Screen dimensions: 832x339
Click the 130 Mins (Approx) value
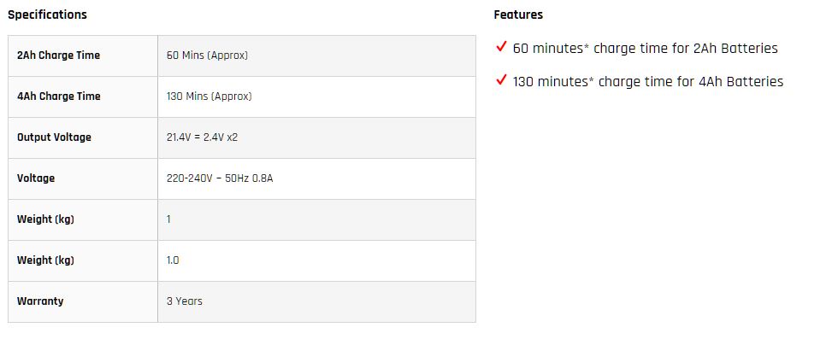click(209, 96)
